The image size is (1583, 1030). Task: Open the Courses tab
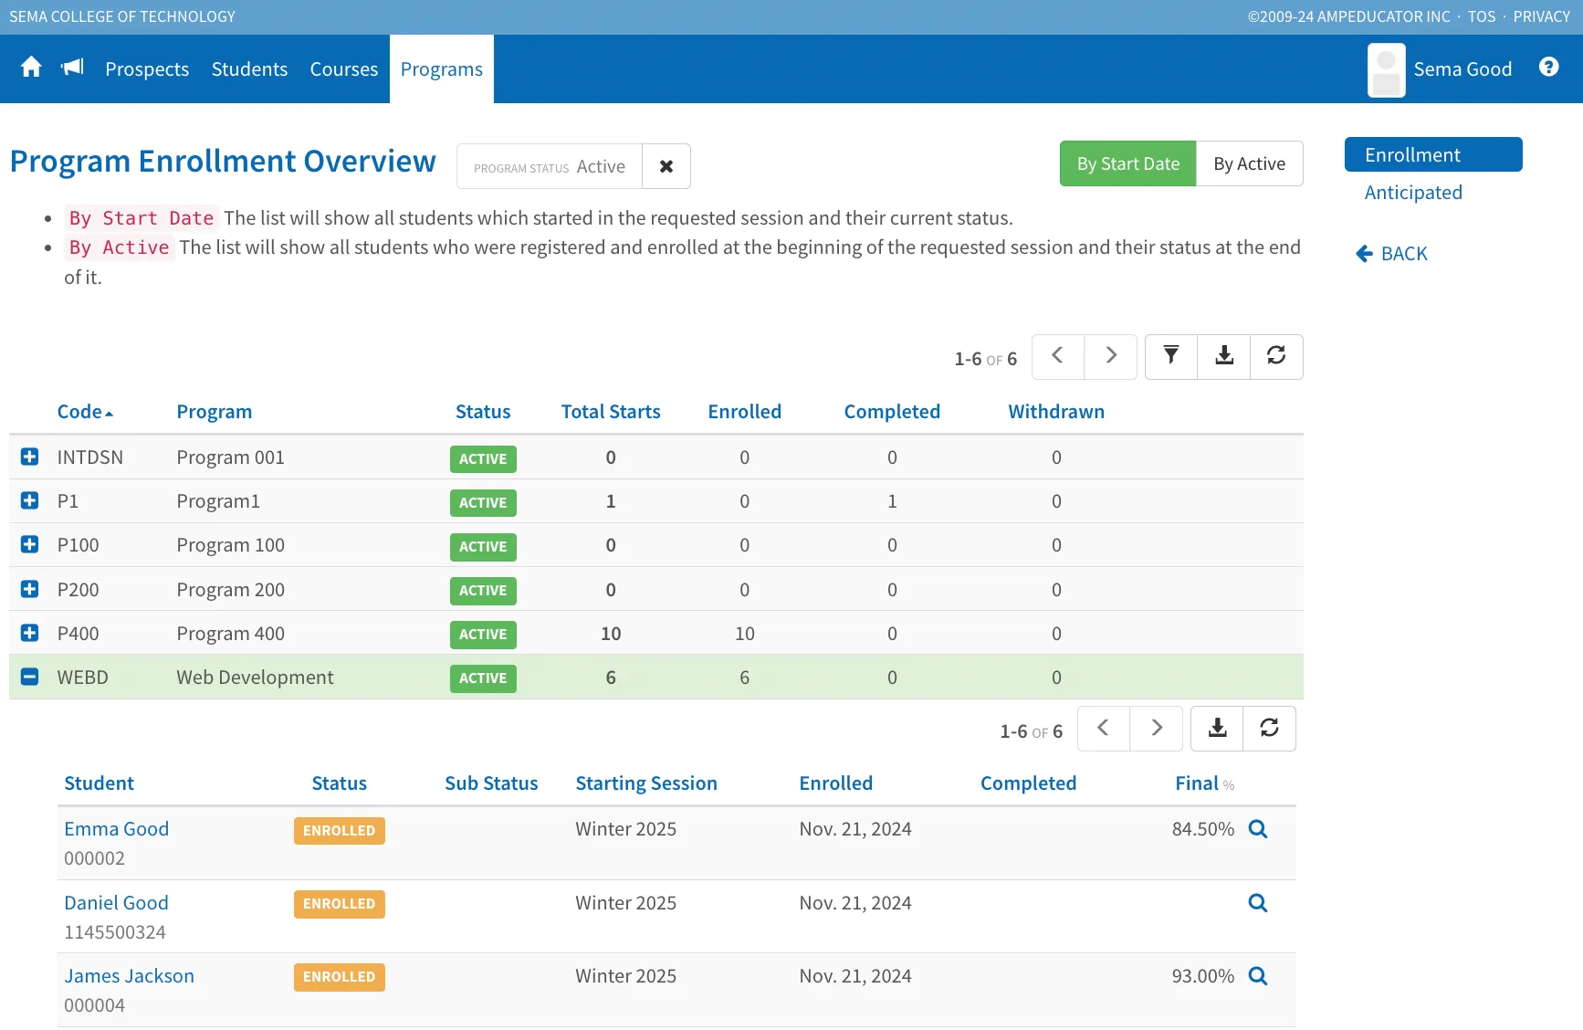[x=343, y=69]
